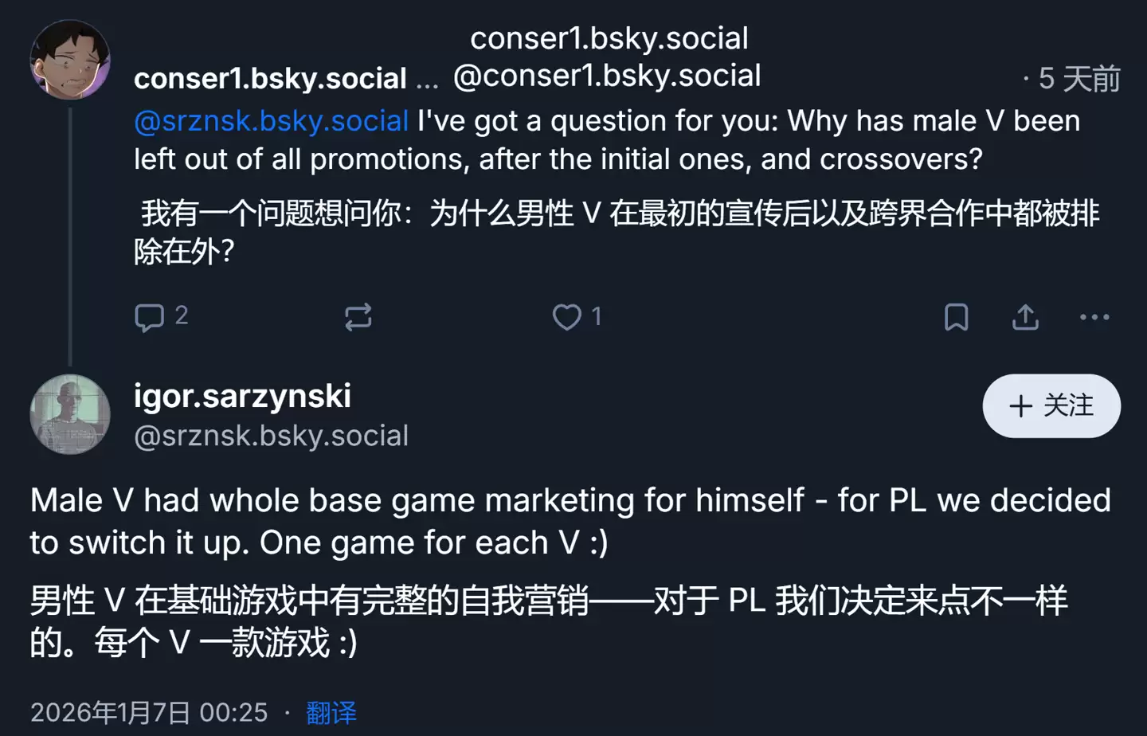Click the username igor.sarzynski
The image size is (1147, 736).
tap(241, 396)
